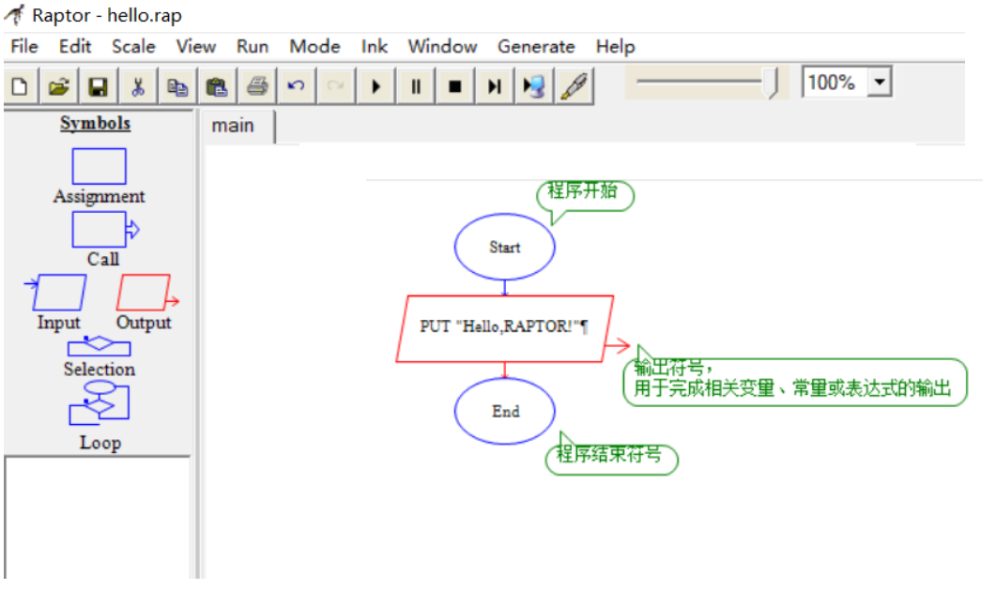Viewport: 996px width, 605px height.
Task: Select the red Output symbol
Action: pyautogui.click(x=146, y=292)
